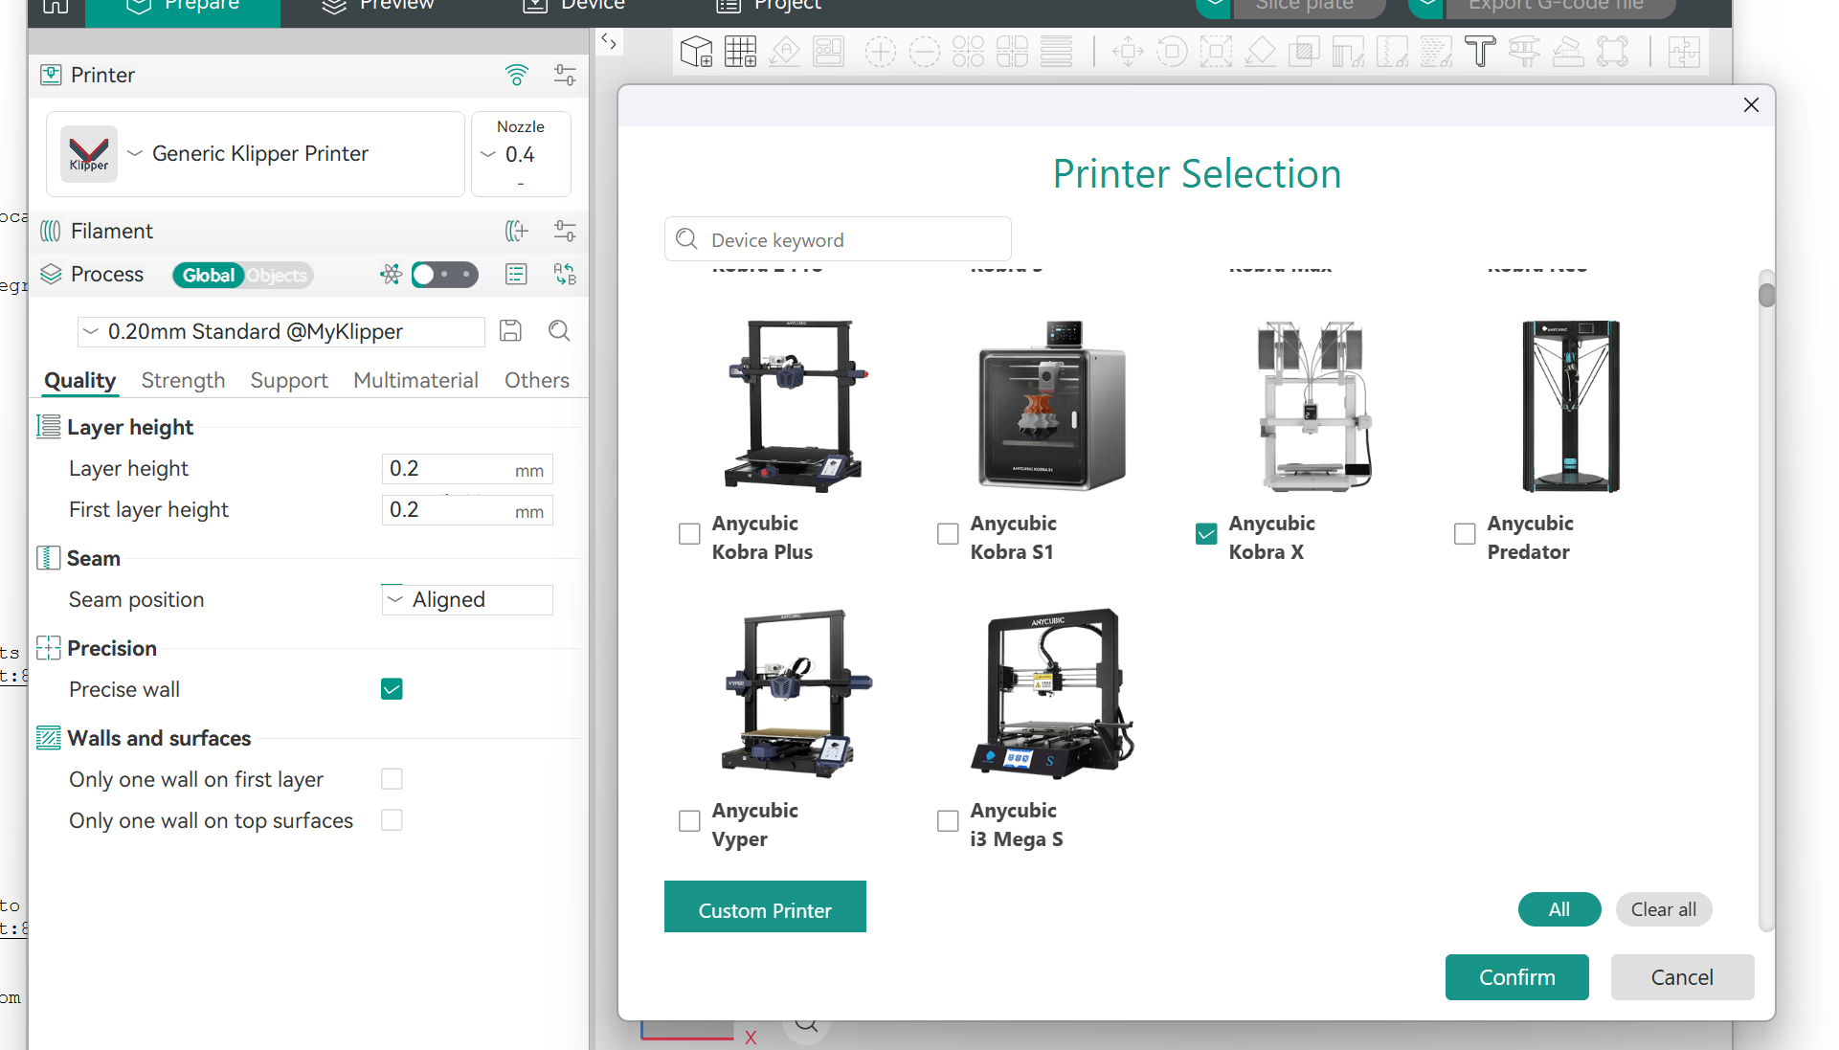Click the Anycubic Predator printer image
Image resolution: width=1839 pixels, height=1050 pixels.
pos(1571,406)
